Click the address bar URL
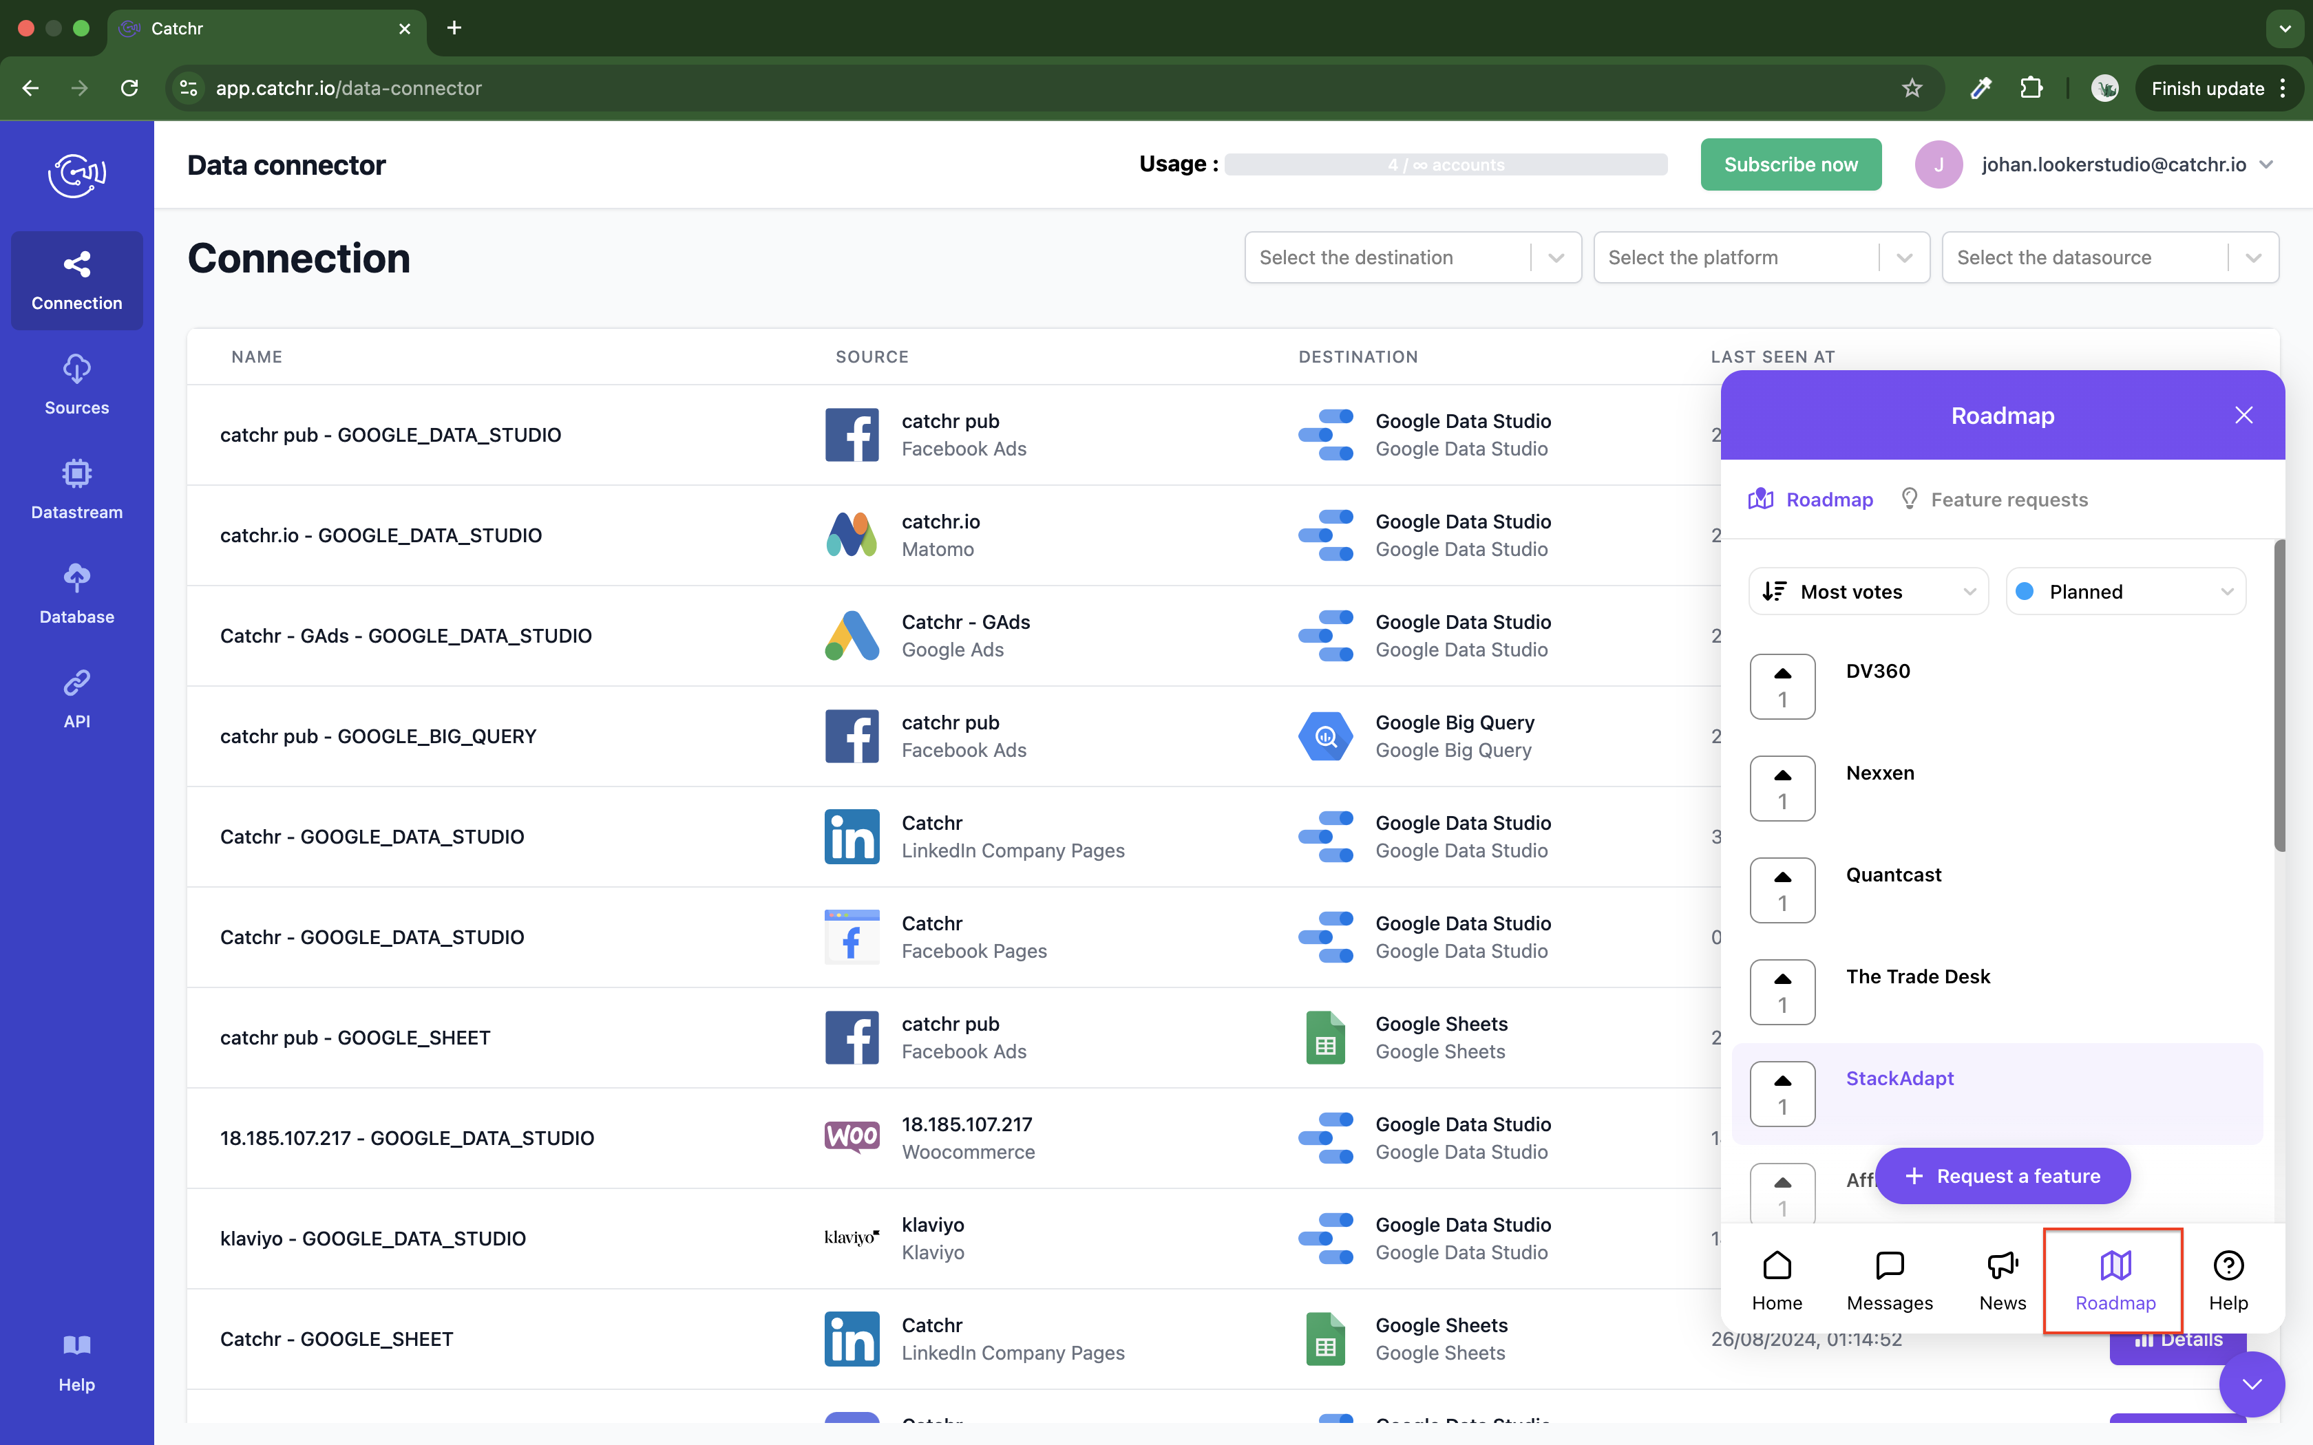Screen dimensions: 2313x1445 coord(349,88)
